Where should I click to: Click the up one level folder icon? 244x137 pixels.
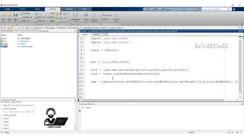(8, 28)
